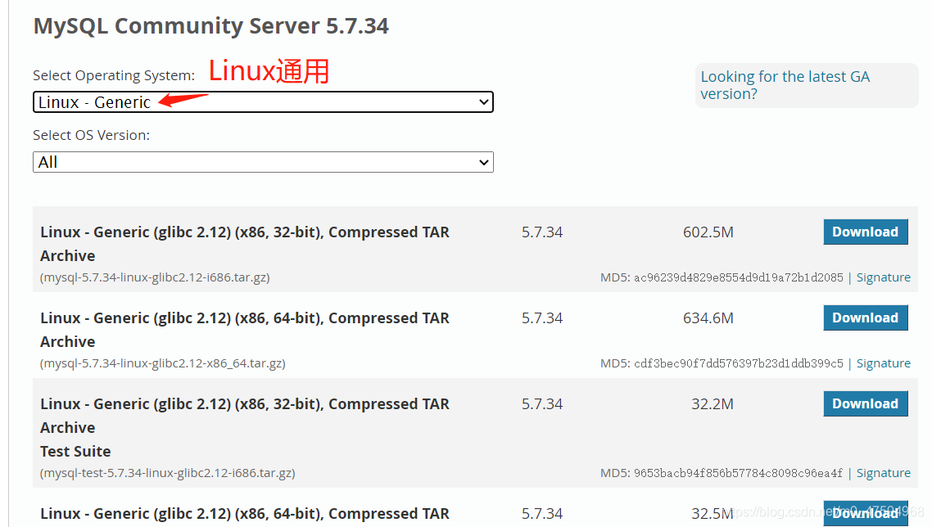Download the 634.6M 64-bit TAR archive

(x=866, y=318)
